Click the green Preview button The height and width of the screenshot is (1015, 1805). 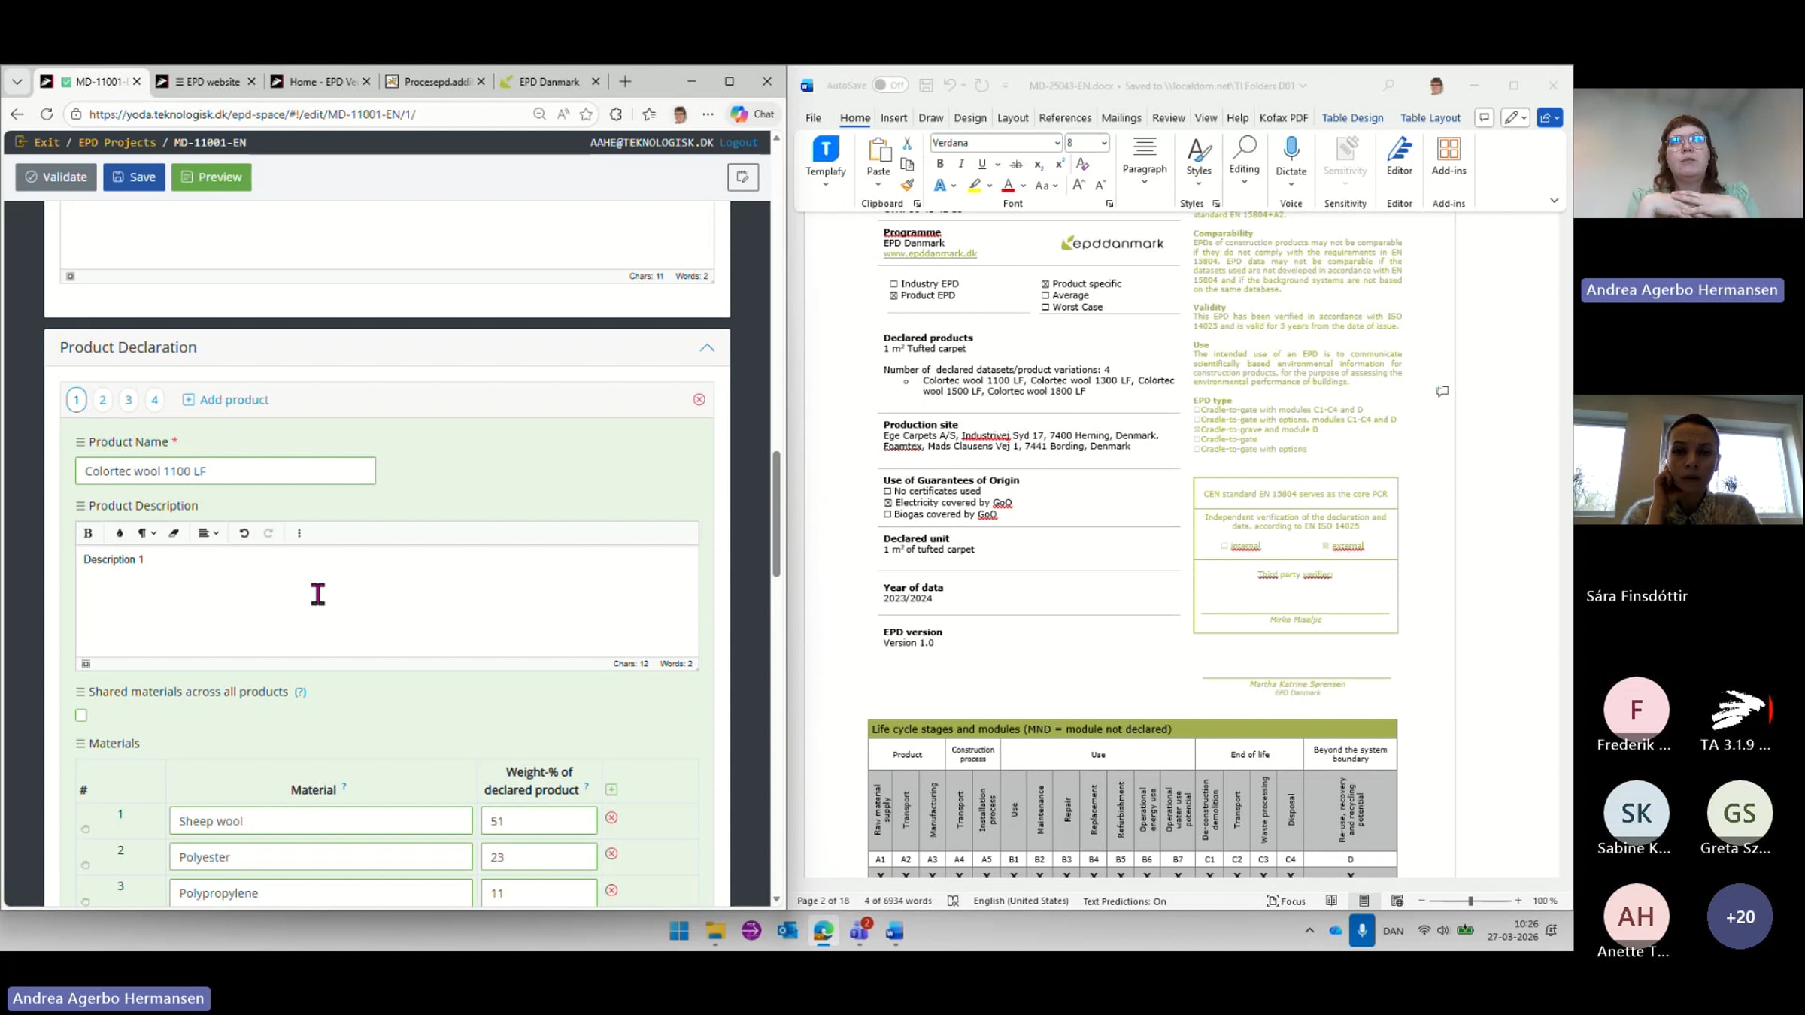click(x=211, y=177)
